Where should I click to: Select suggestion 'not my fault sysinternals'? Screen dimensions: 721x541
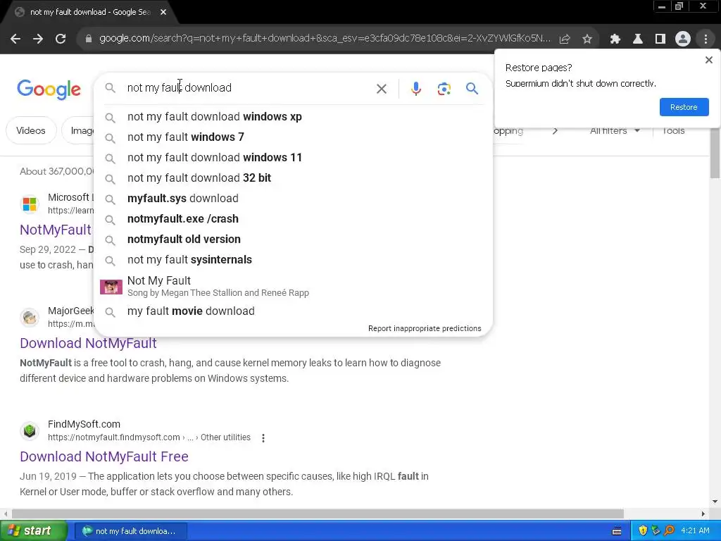click(293, 259)
